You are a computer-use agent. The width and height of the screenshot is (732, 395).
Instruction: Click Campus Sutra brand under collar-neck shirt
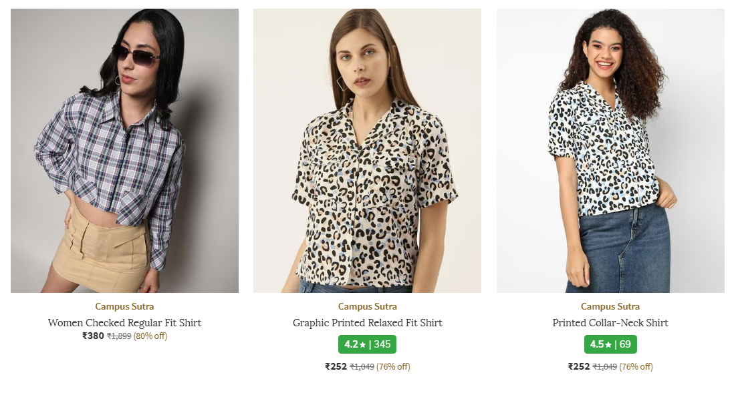click(610, 307)
